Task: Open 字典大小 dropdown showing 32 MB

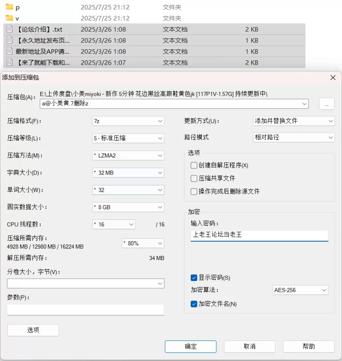Action: pos(128,173)
